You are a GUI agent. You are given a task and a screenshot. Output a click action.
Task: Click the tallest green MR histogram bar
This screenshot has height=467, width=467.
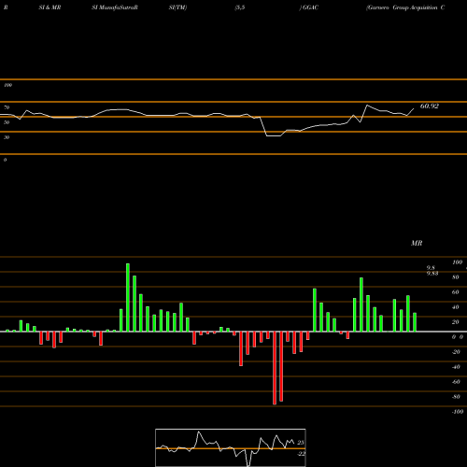[x=128, y=297]
